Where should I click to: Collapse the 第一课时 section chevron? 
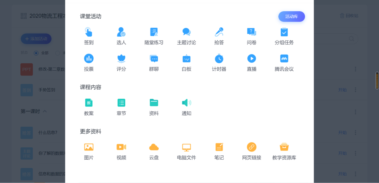(45, 112)
